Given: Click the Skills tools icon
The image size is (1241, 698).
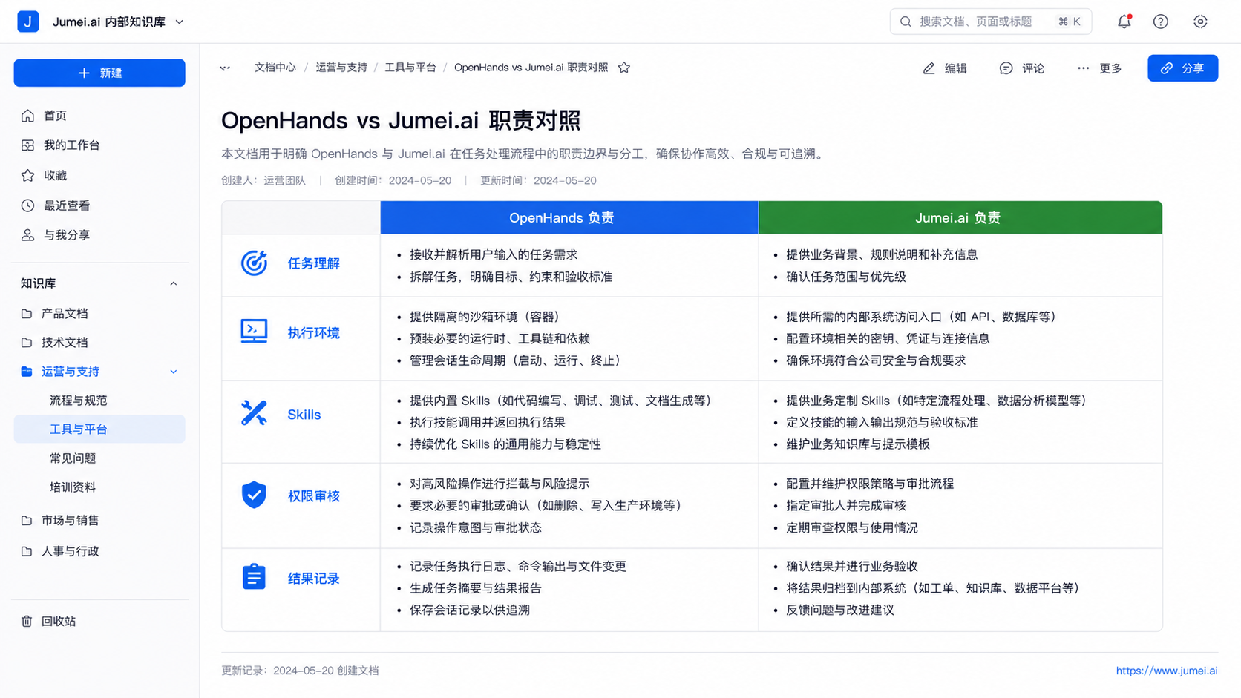Looking at the screenshot, I should [x=254, y=413].
